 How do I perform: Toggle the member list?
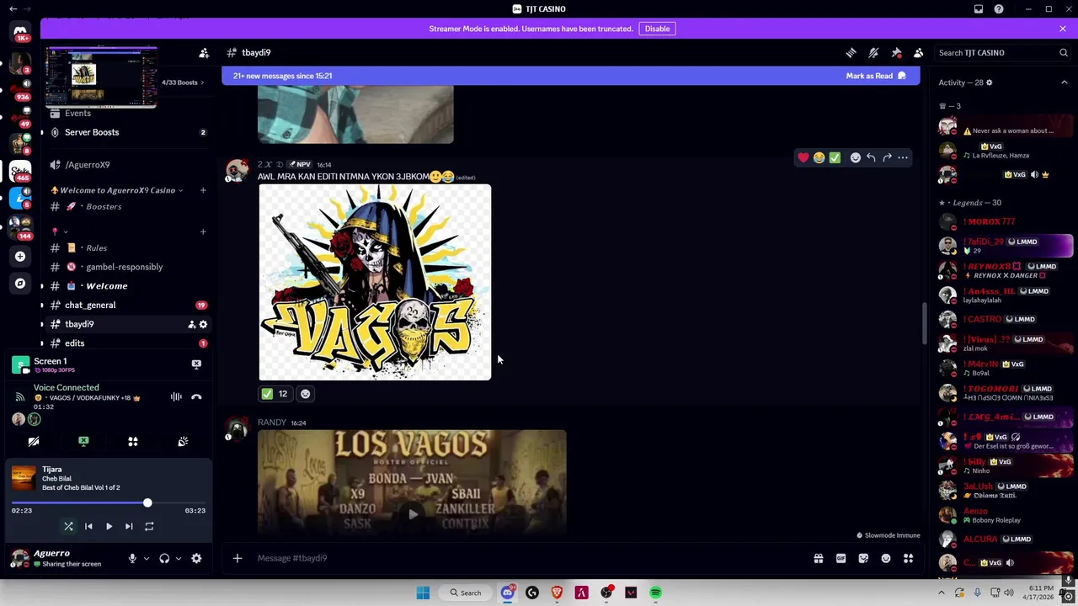(919, 53)
